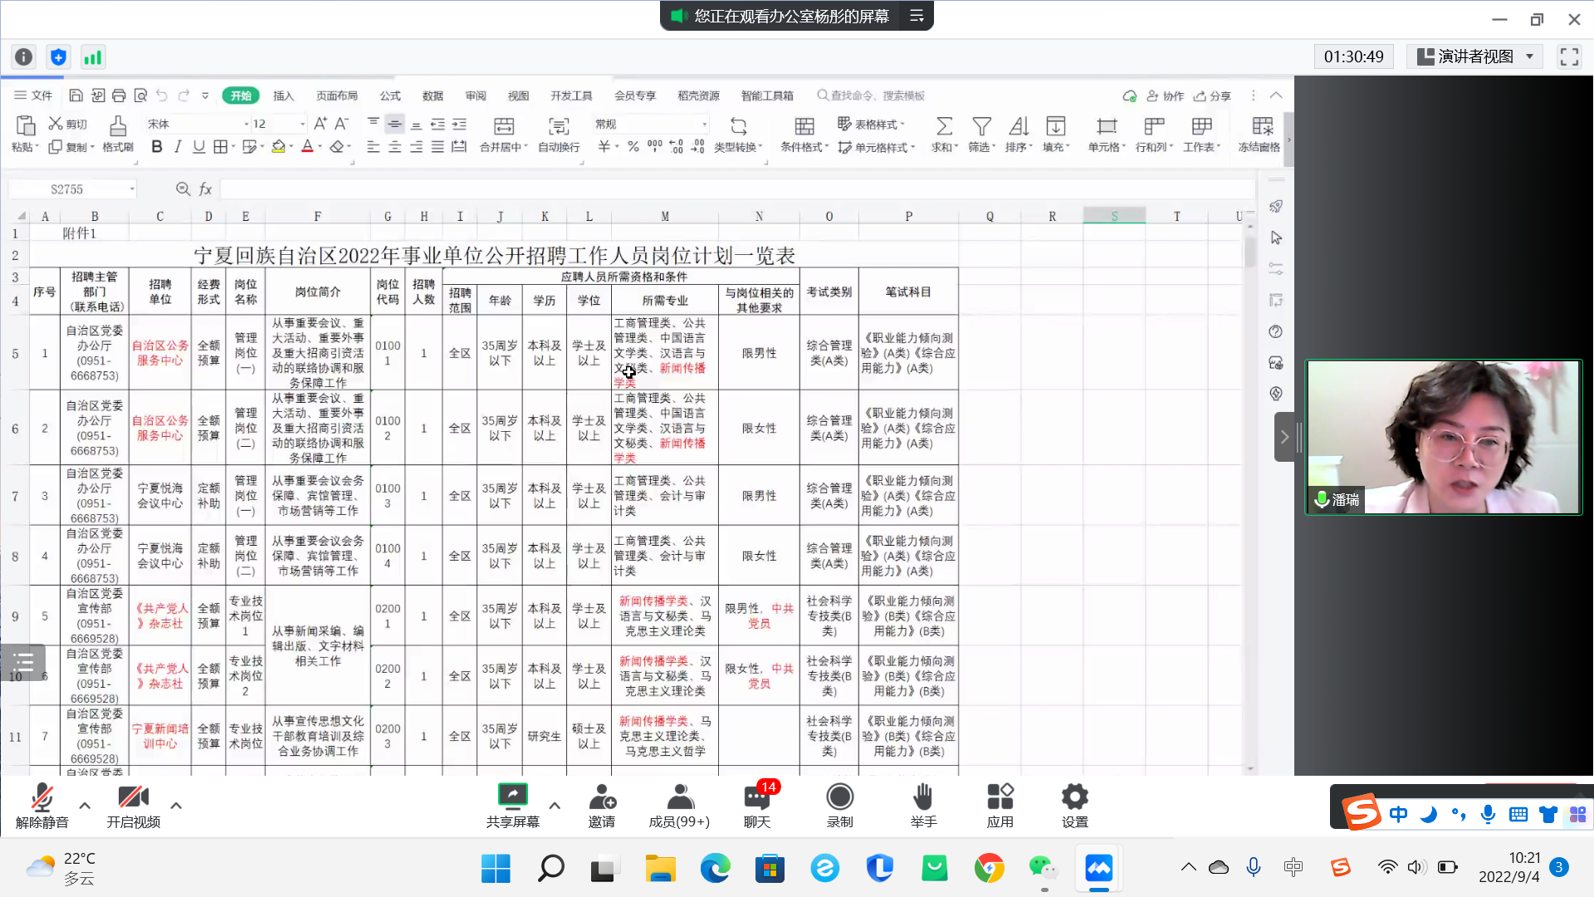
Task: Open screen-viewing banner options menu
Action: click(917, 16)
